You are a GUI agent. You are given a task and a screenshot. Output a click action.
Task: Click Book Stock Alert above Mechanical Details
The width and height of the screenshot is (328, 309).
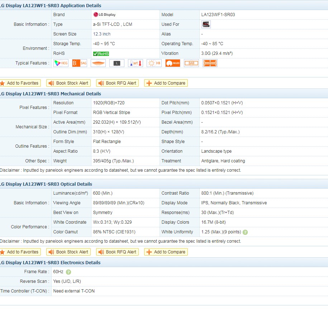68,83
